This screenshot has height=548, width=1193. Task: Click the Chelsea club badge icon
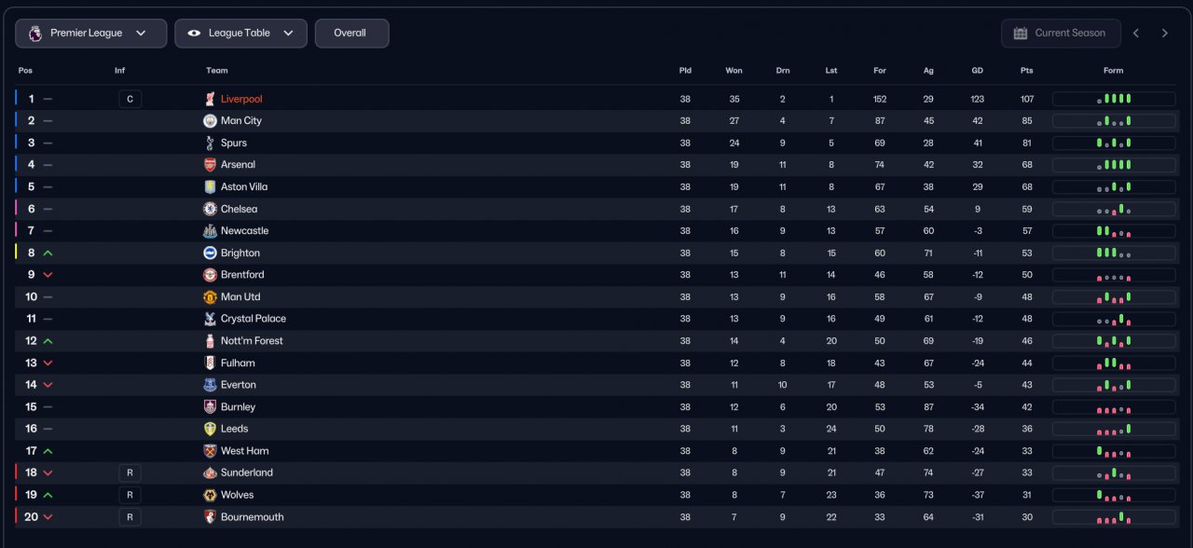click(x=210, y=209)
